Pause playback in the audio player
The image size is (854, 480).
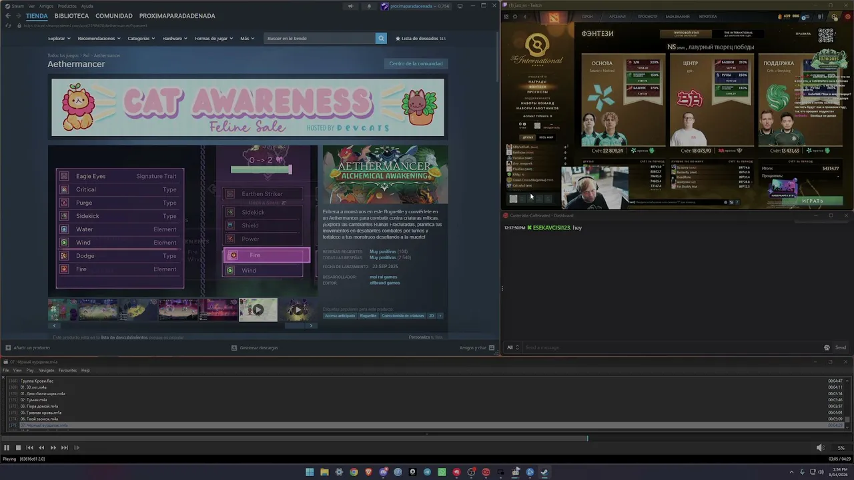click(7, 448)
